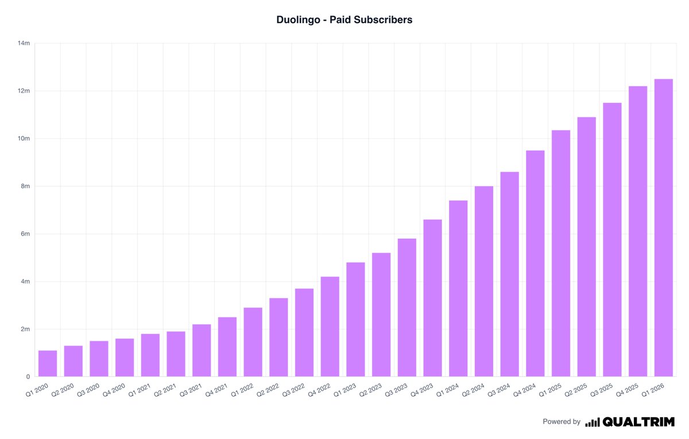This screenshot has height=439, width=689.
Task: Click the "14m" y-axis label
Action: [x=24, y=43]
